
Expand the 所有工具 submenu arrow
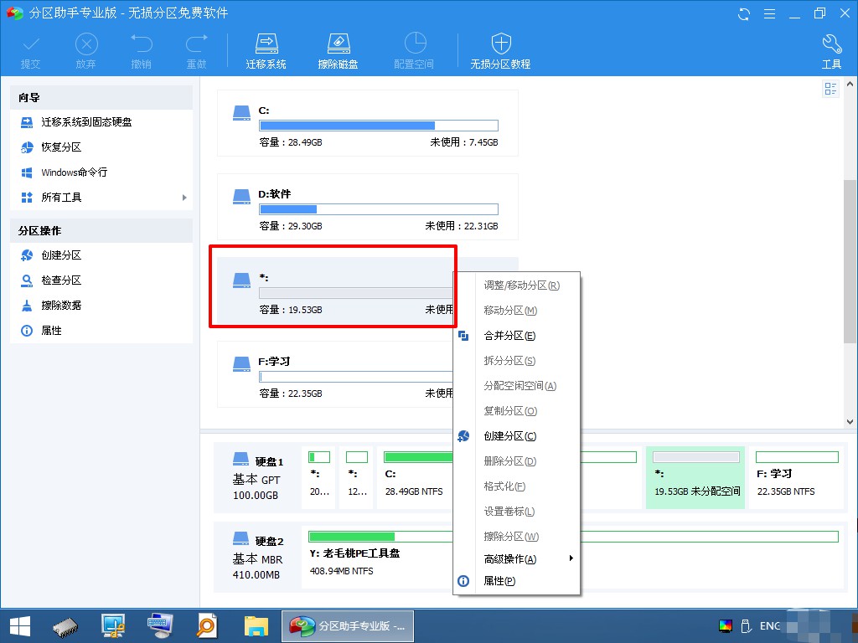tap(184, 198)
